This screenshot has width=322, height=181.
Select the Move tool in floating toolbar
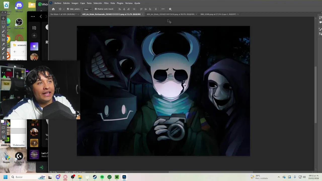tap(3, 18)
